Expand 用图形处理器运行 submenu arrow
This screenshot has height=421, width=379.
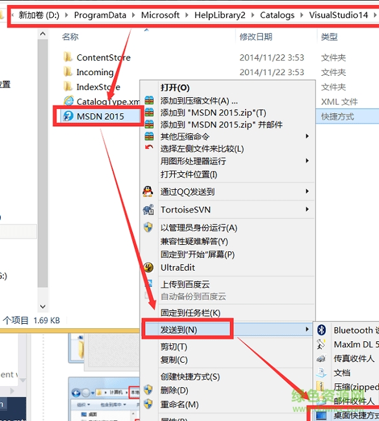[307, 161]
